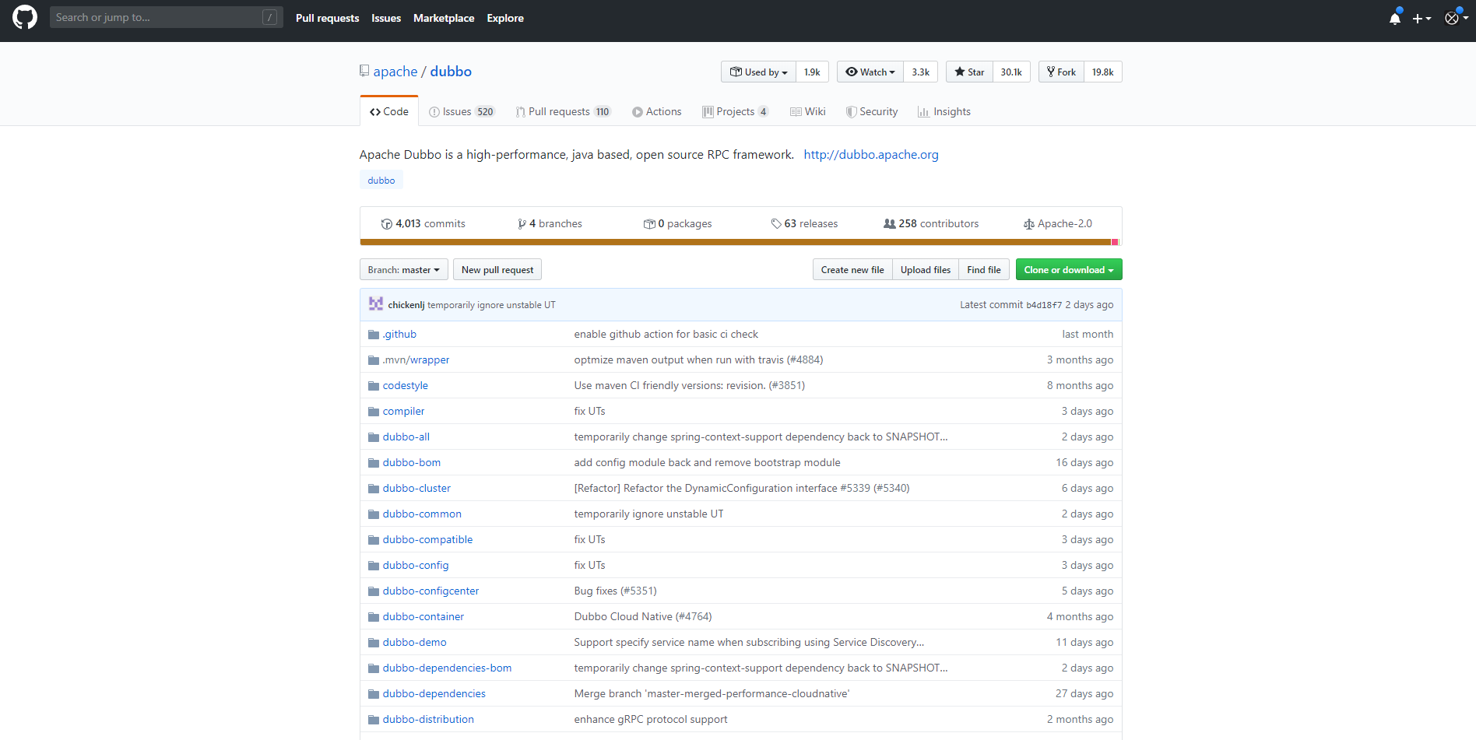The image size is (1476, 740).
Task: Click the repository book icon beside apache
Action: (364, 71)
